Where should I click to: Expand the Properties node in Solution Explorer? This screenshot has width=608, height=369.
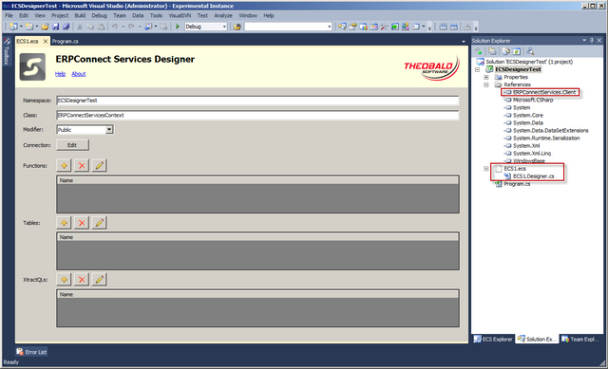(486, 77)
